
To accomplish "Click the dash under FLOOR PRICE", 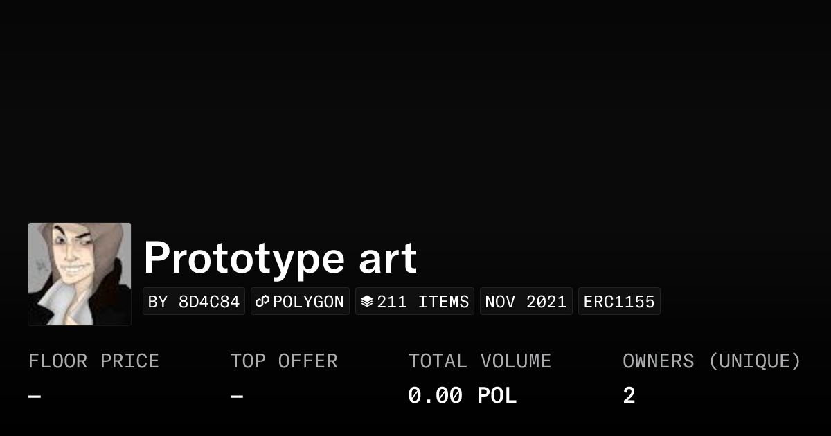I will click(x=33, y=394).
